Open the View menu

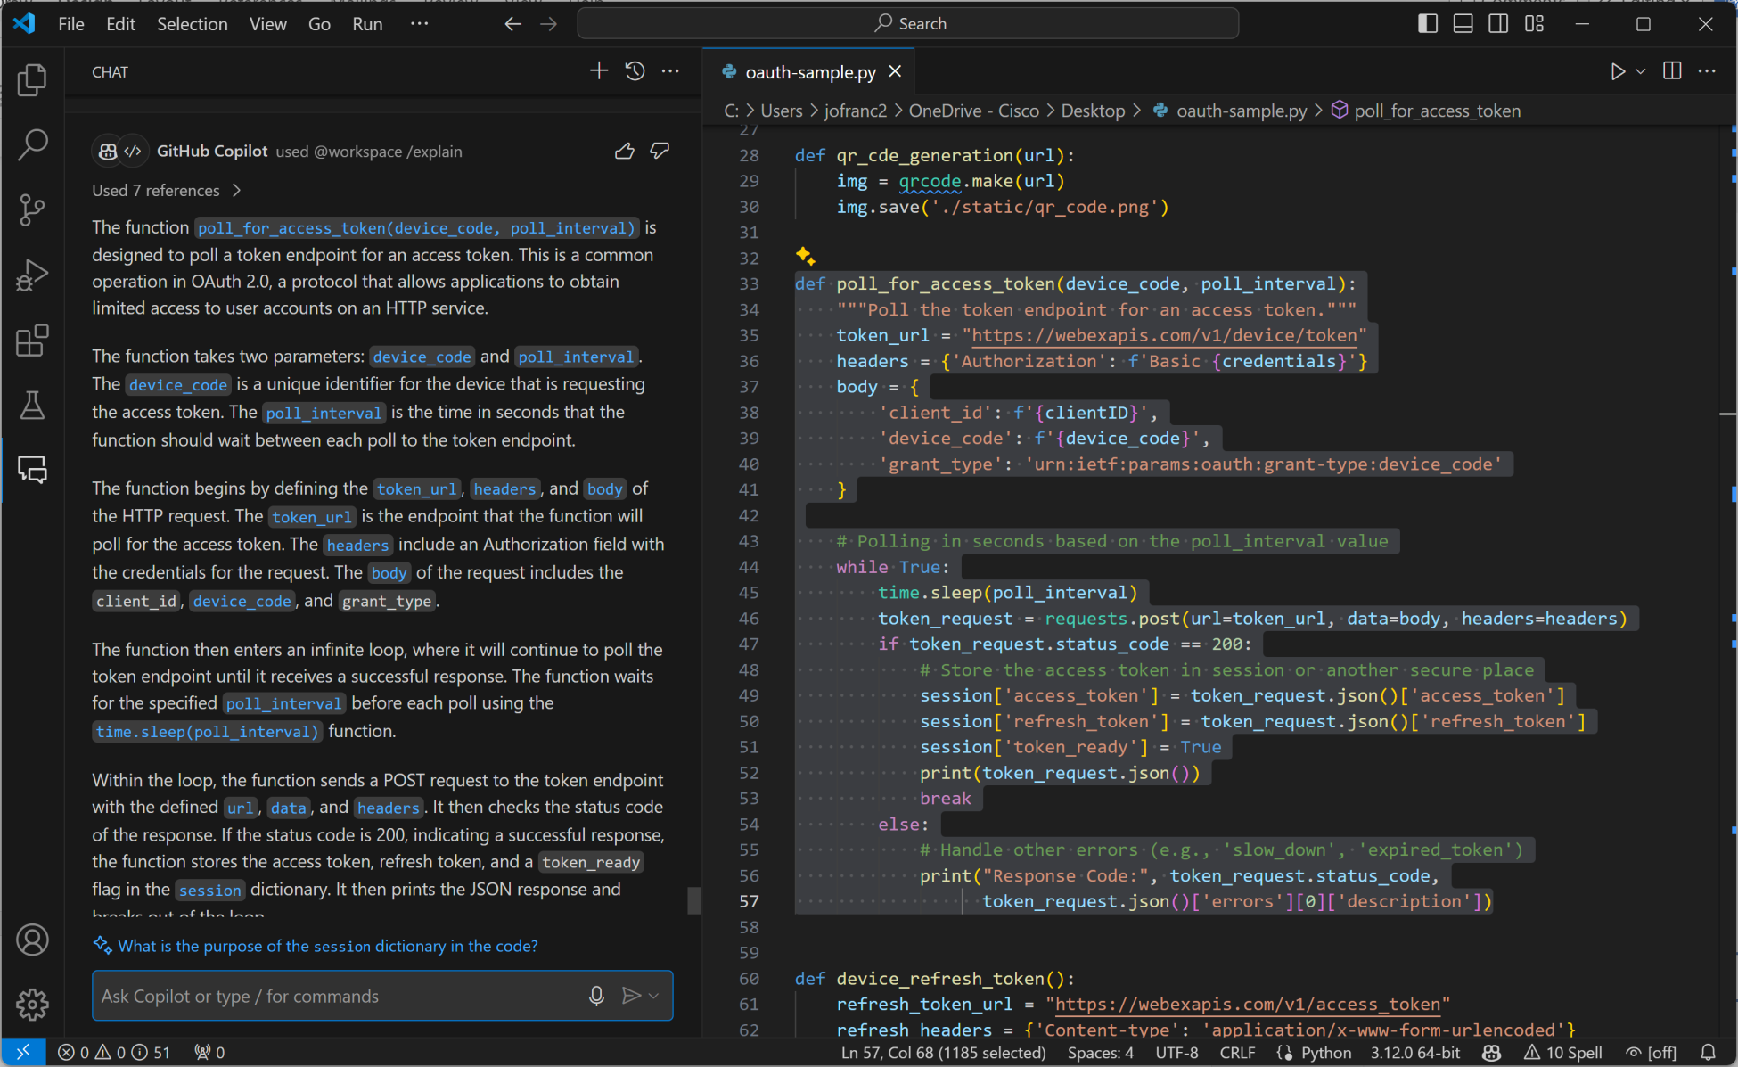tap(267, 24)
